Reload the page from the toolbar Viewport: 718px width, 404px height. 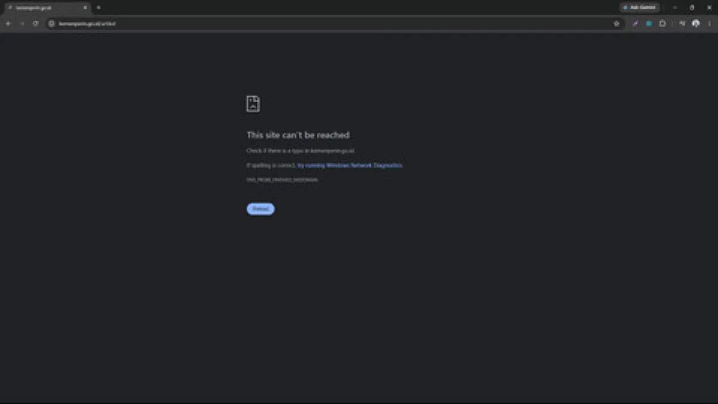point(36,23)
